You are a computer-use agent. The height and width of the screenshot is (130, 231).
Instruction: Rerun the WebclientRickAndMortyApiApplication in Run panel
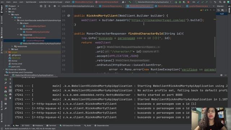(x=6, y=79)
